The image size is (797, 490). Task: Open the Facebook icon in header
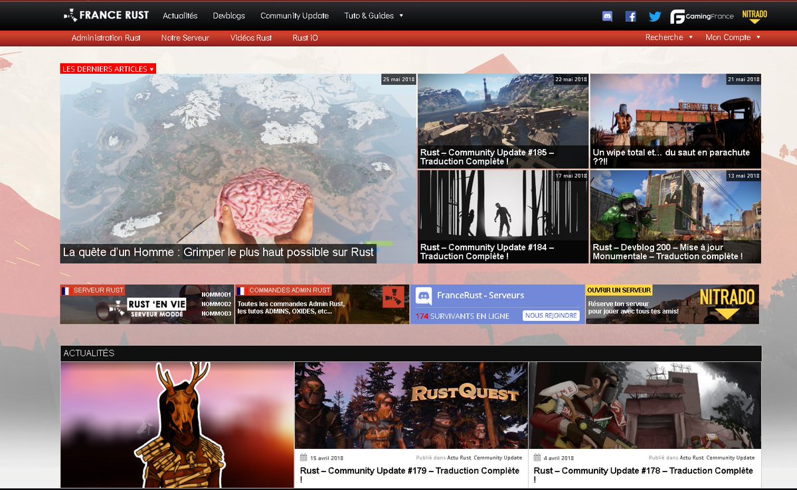631,17
